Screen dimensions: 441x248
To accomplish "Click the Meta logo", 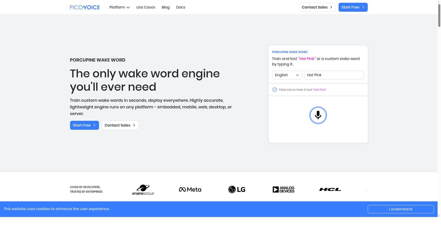I will click(x=190, y=190).
